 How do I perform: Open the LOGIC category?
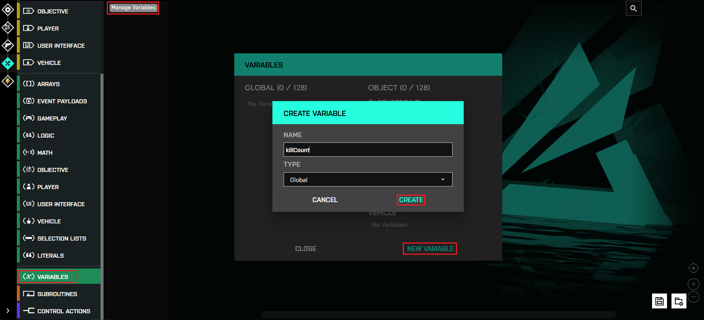click(59, 135)
